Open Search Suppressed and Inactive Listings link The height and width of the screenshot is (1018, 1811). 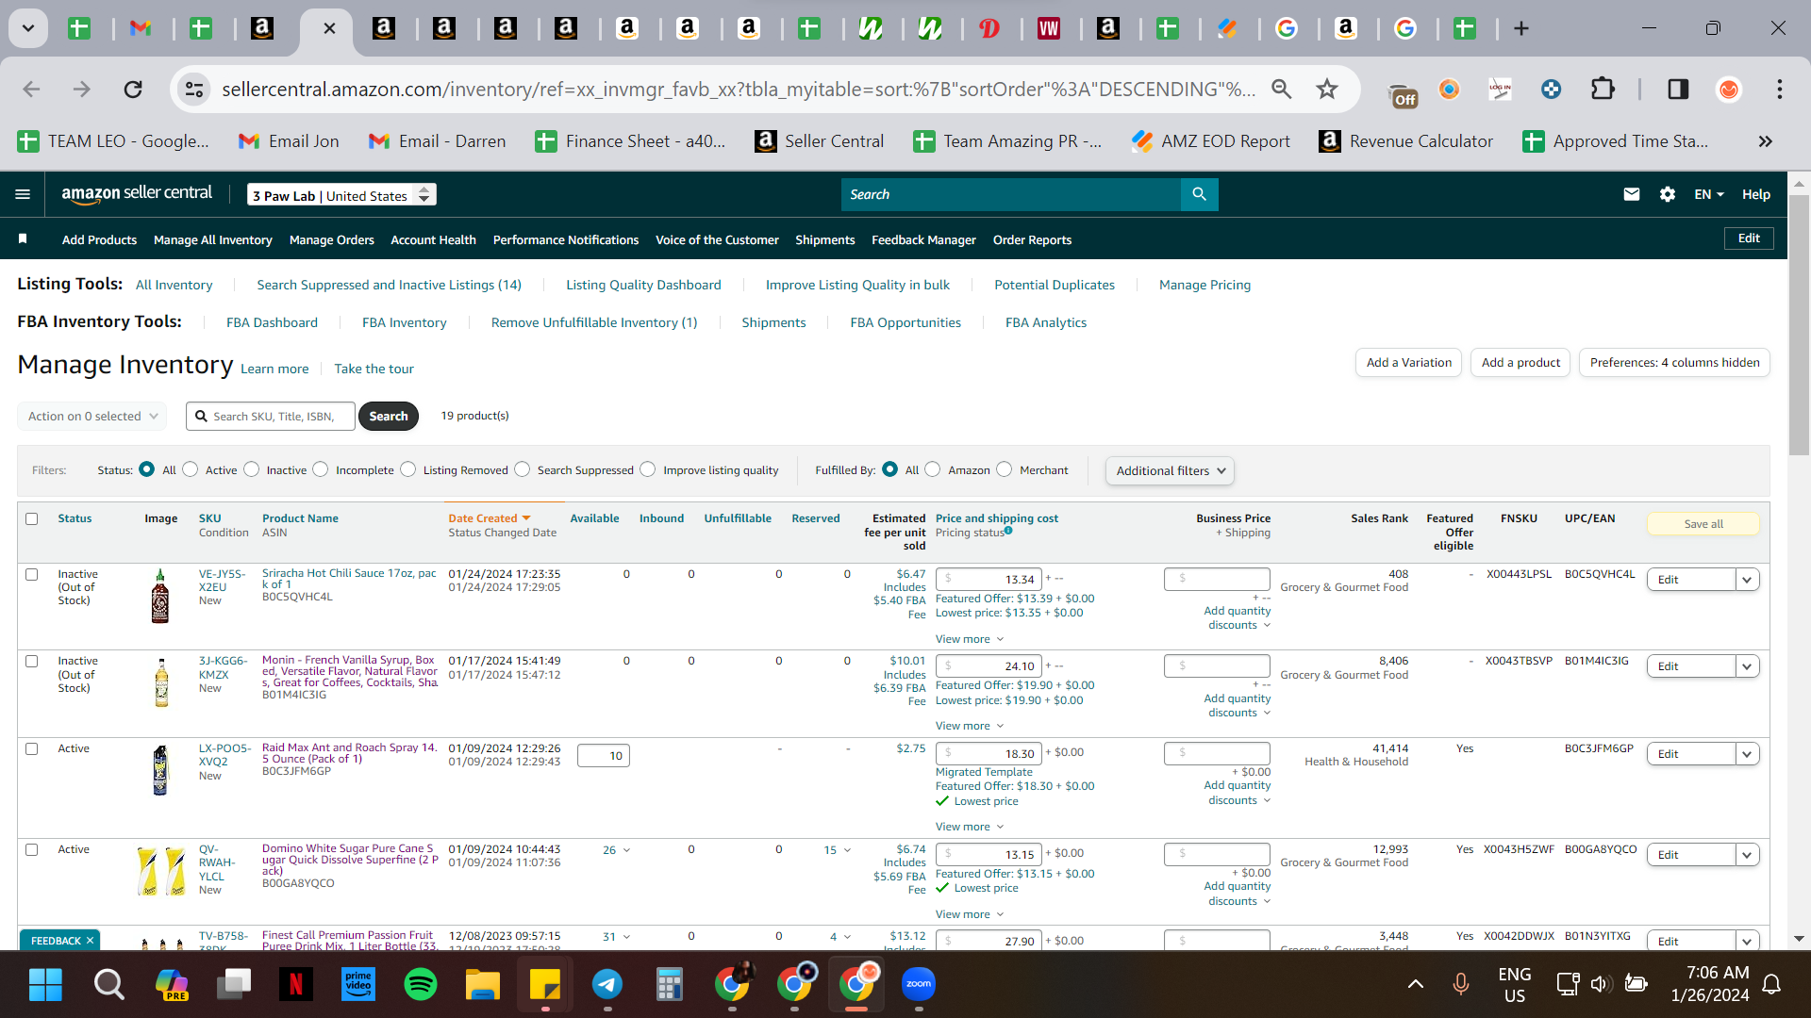389,285
